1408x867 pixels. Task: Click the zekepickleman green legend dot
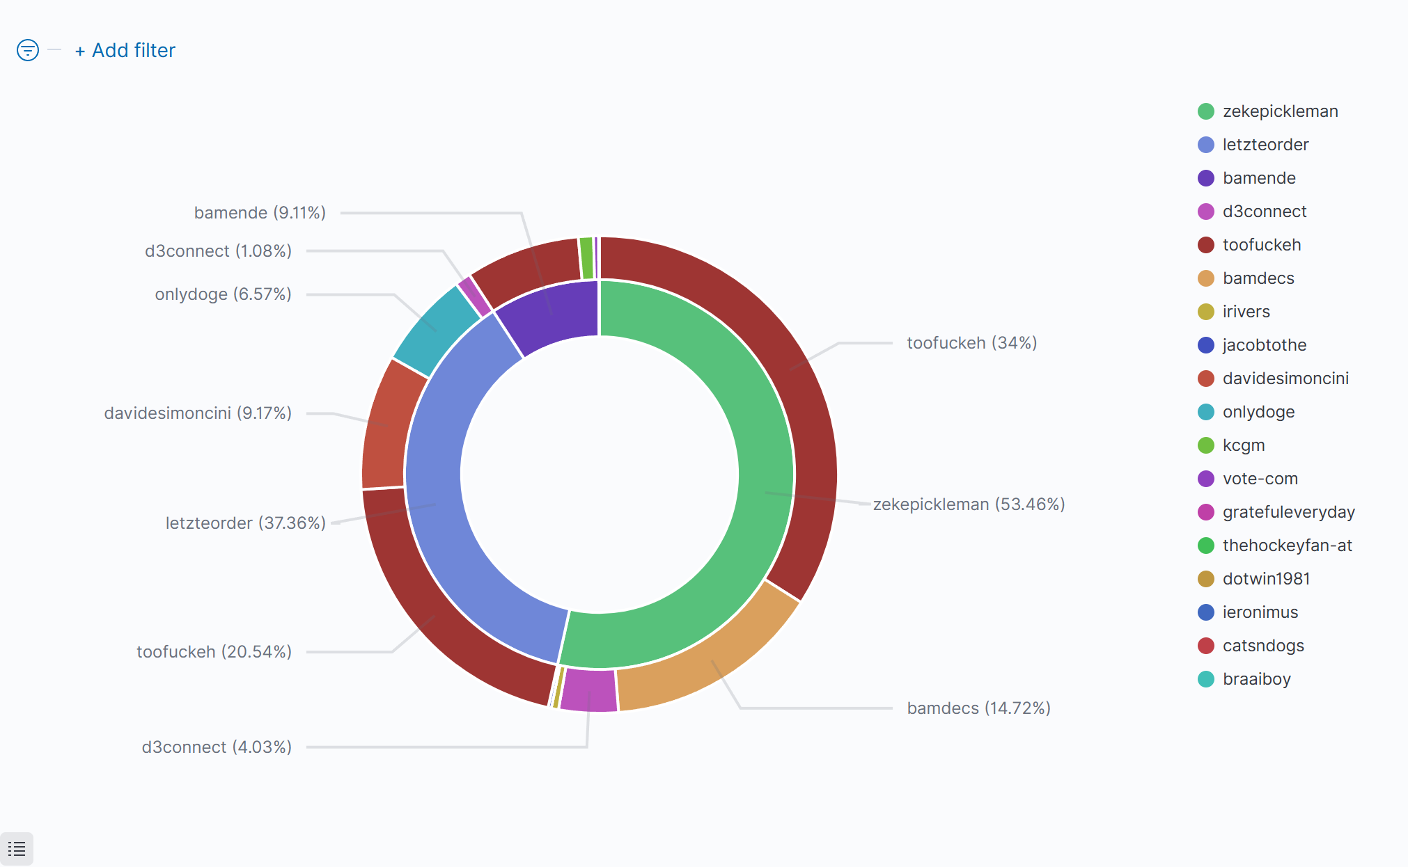coord(1206,111)
